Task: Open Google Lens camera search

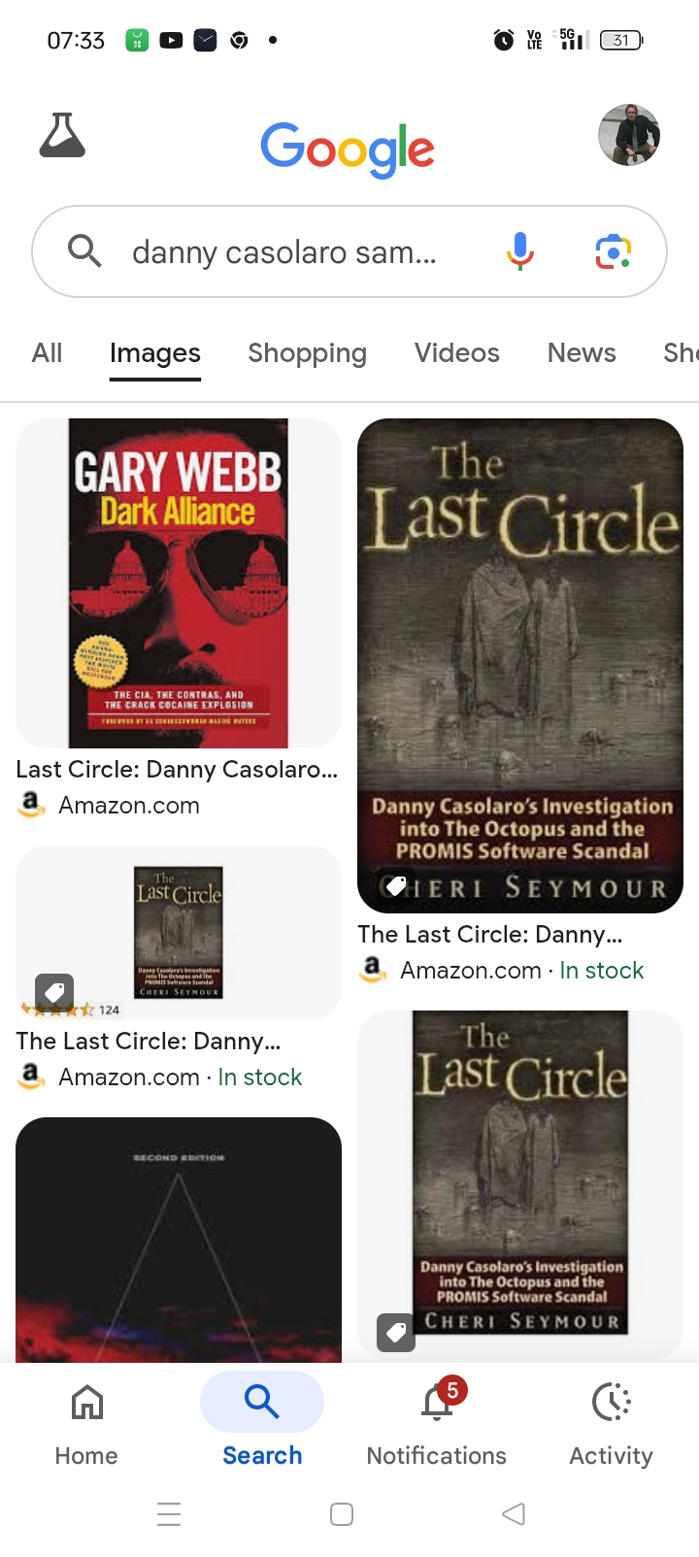Action: pyautogui.click(x=614, y=251)
